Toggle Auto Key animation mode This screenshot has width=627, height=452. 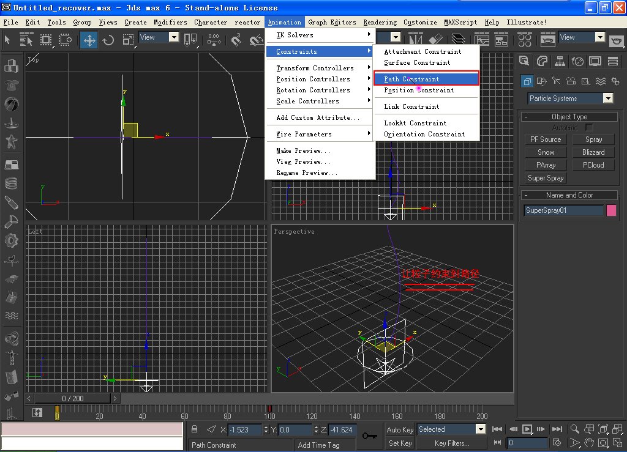click(x=400, y=429)
